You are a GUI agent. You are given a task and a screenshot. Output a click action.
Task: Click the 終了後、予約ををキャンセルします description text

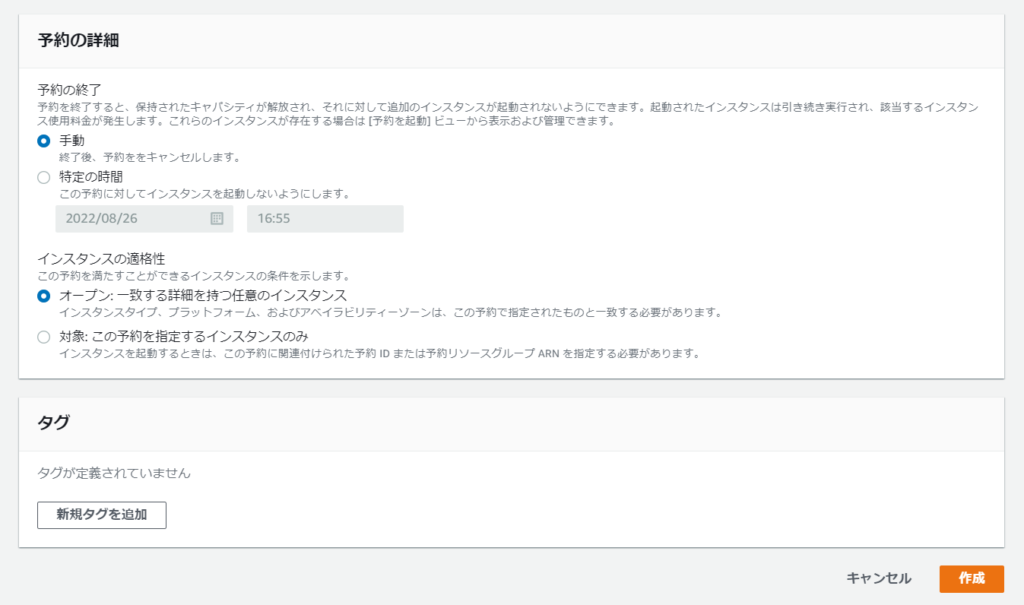click(x=150, y=158)
